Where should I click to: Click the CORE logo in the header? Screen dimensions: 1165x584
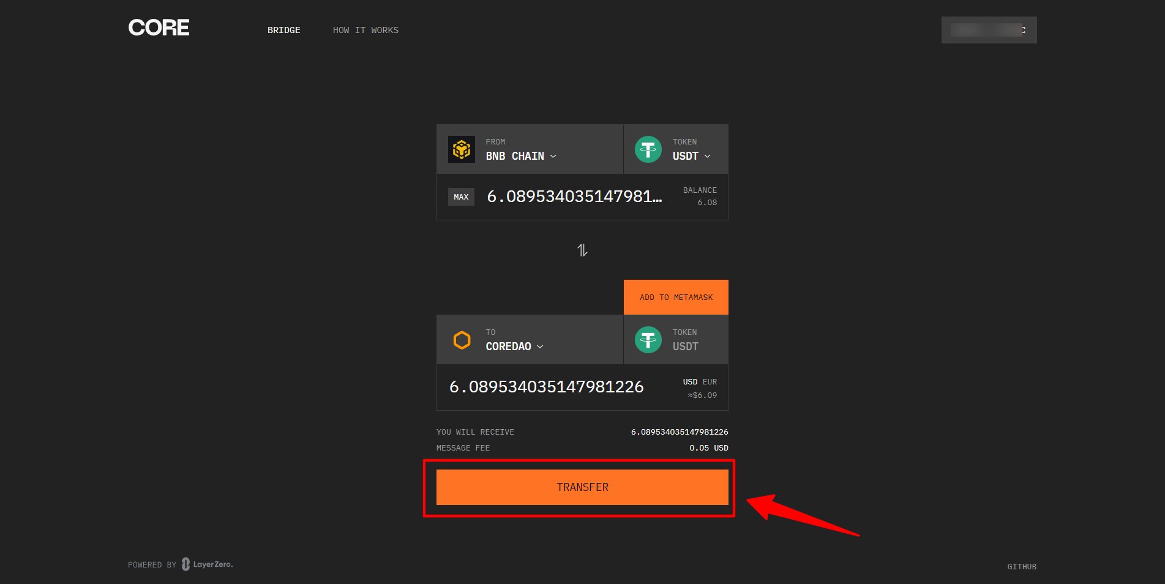158,27
